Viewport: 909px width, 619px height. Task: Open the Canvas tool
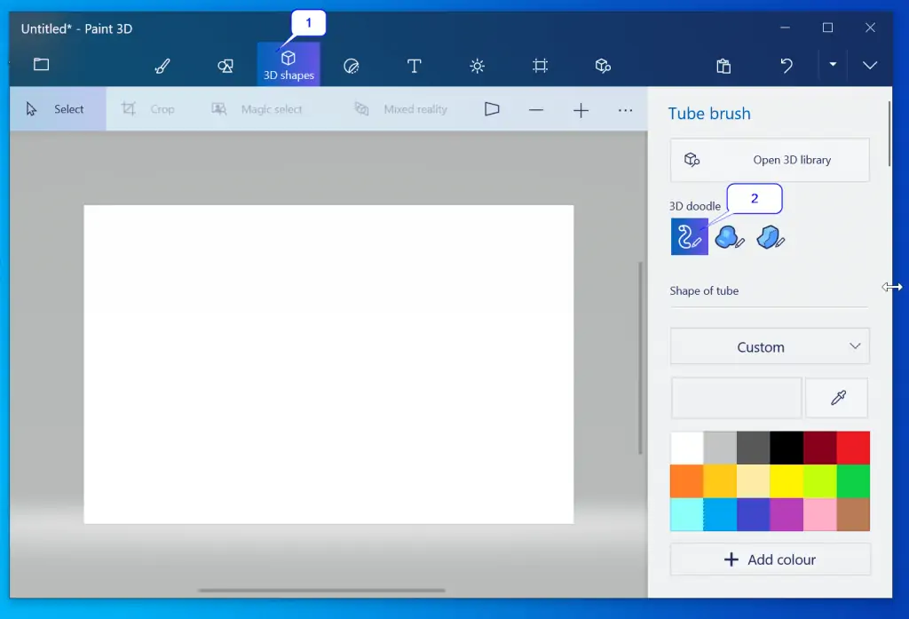click(540, 66)
